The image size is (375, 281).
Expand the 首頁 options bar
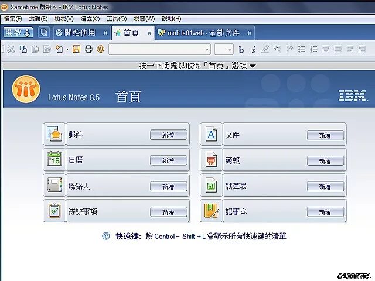[x=197, y=66]
